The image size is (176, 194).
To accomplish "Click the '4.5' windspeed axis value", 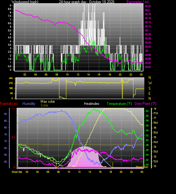I will pos(9,38).
